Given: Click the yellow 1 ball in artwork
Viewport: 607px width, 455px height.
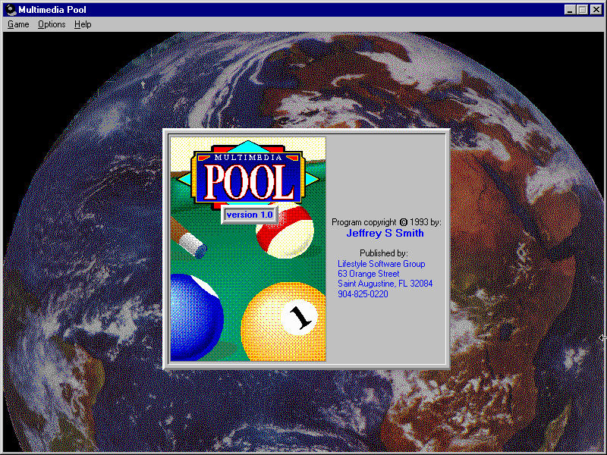Looking at the screenshot, I should tap(283, 322).
